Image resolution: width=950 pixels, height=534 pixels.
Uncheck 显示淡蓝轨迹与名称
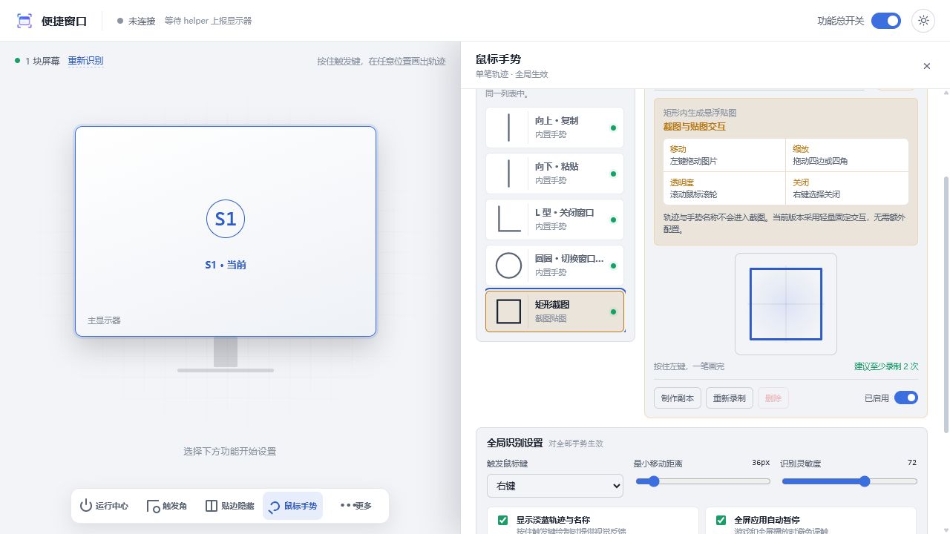click(x=502, y=521)
